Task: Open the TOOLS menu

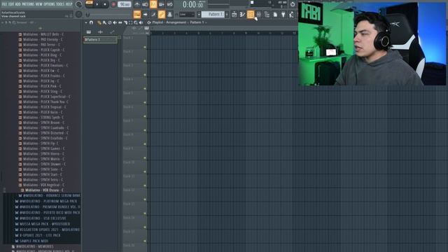Action: pyautogui.click(x=60, y=4)
